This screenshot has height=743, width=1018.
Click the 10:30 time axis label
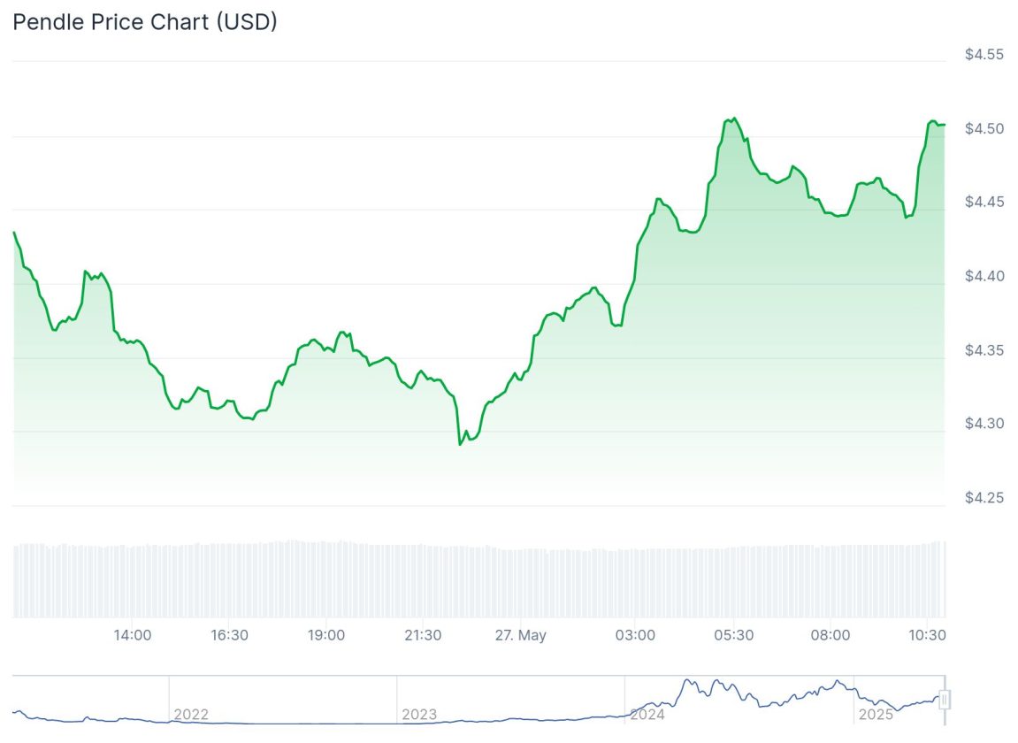[x=927, y=635]
